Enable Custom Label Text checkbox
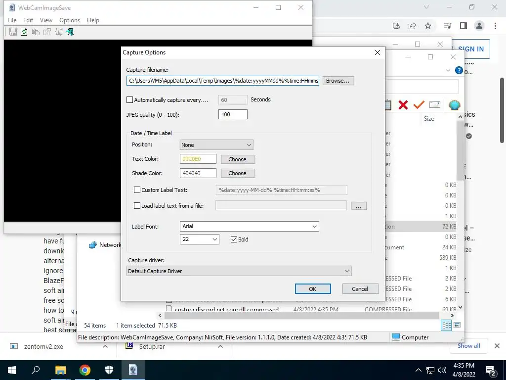 coord(137,190)
